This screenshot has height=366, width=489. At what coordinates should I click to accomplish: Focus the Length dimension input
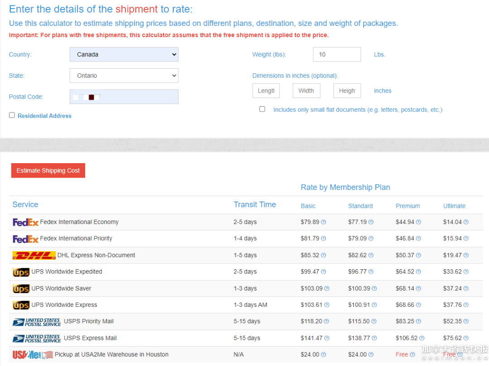[266, 91]
